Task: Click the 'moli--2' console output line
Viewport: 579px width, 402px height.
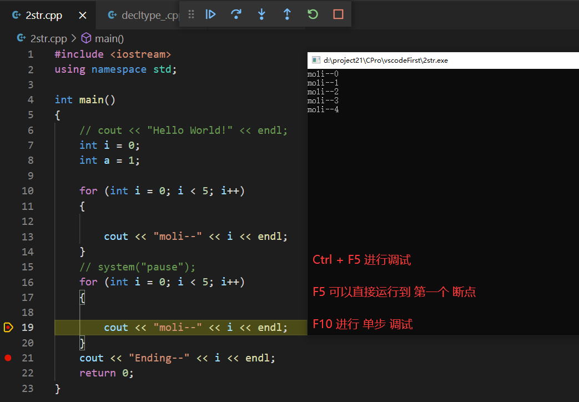Action: [x=323, y=92]
